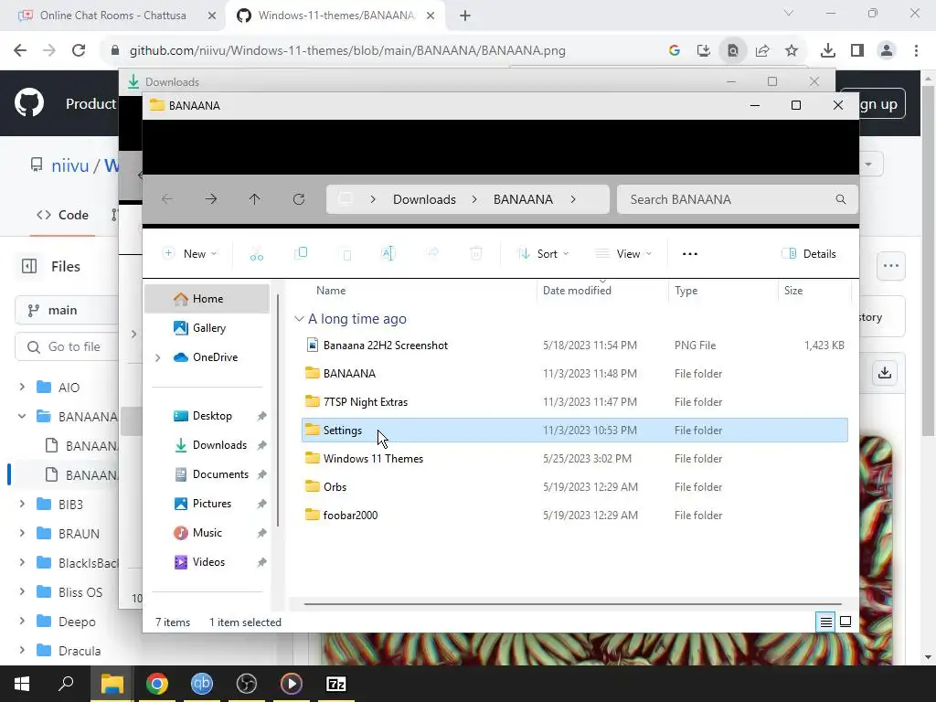Click the Share icon in Explorer toolbar

(x=432, y=254)
